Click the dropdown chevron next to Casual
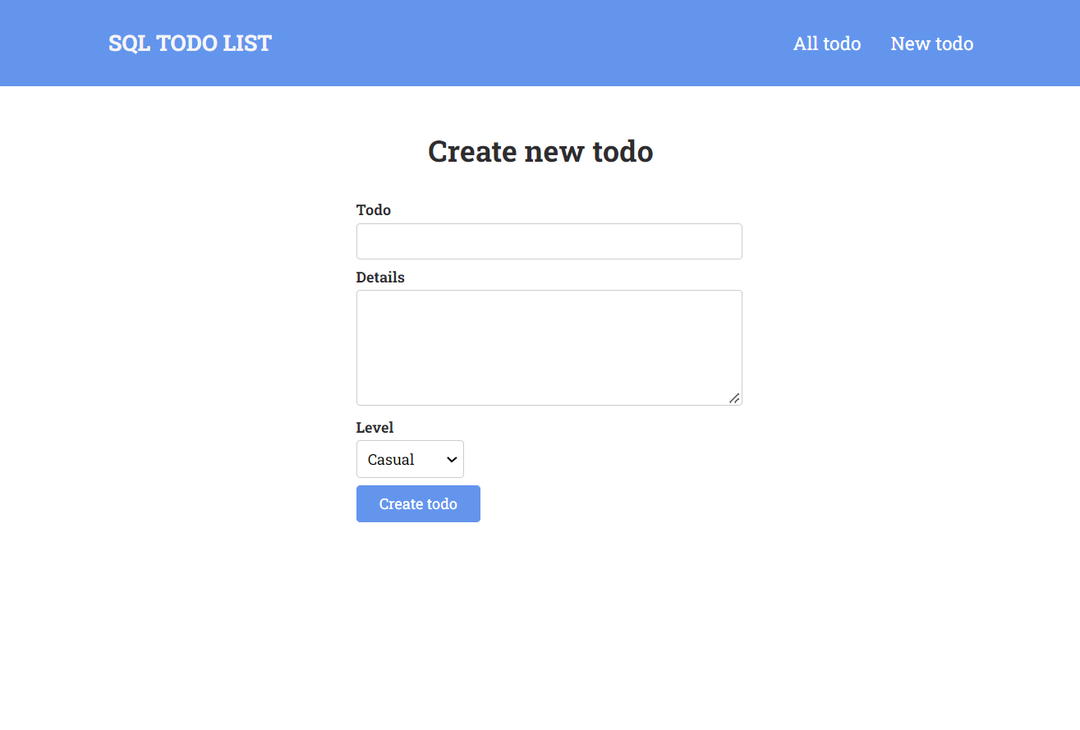Viewport: 1080px width, 730px height. 451,459
